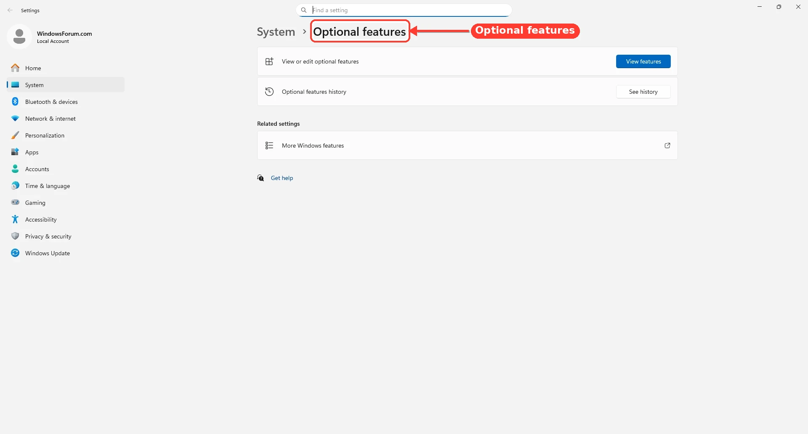Click the Optional features page title
Screen dimensions: 808x434
(x=359, y=32)
